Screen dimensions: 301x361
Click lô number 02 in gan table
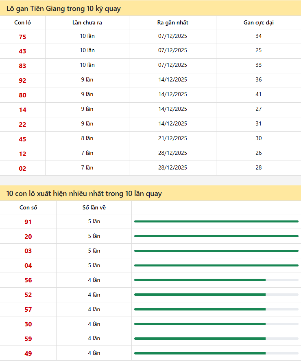pyautogui.click(x=22, y=168)
